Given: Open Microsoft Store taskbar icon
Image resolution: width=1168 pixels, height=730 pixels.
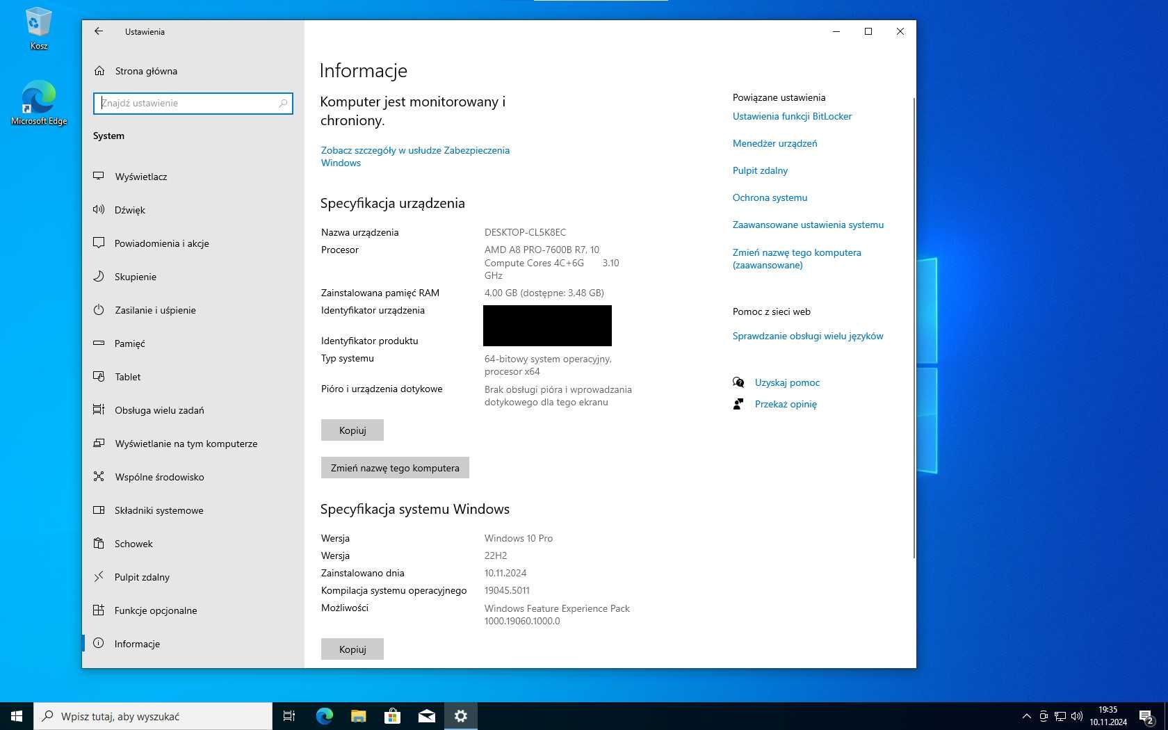Looking at the screenshot, I should point(392,716).
